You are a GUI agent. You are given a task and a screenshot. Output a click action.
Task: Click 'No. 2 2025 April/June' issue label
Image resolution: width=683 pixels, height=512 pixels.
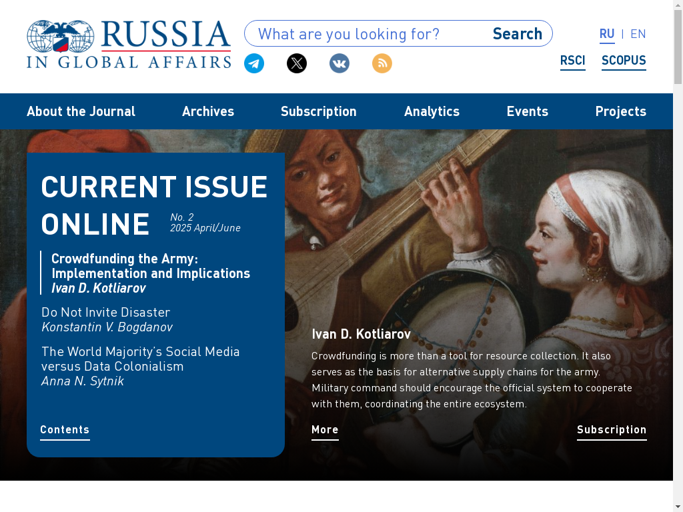coord(205,223)
